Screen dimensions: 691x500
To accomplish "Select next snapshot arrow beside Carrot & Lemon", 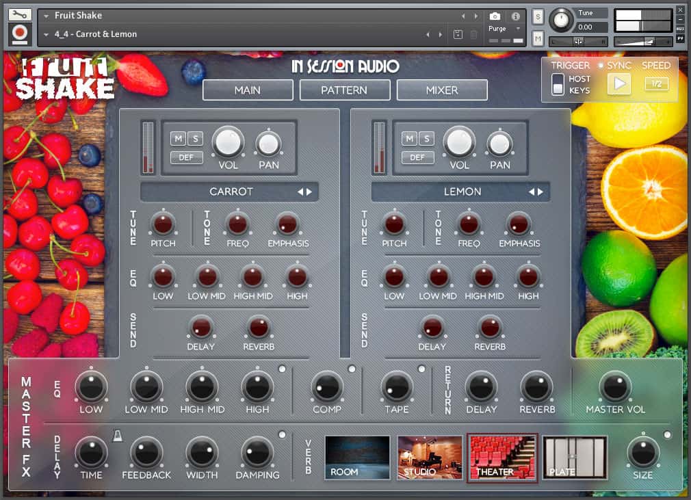I will pyautogui.click(x=440, y=34).
